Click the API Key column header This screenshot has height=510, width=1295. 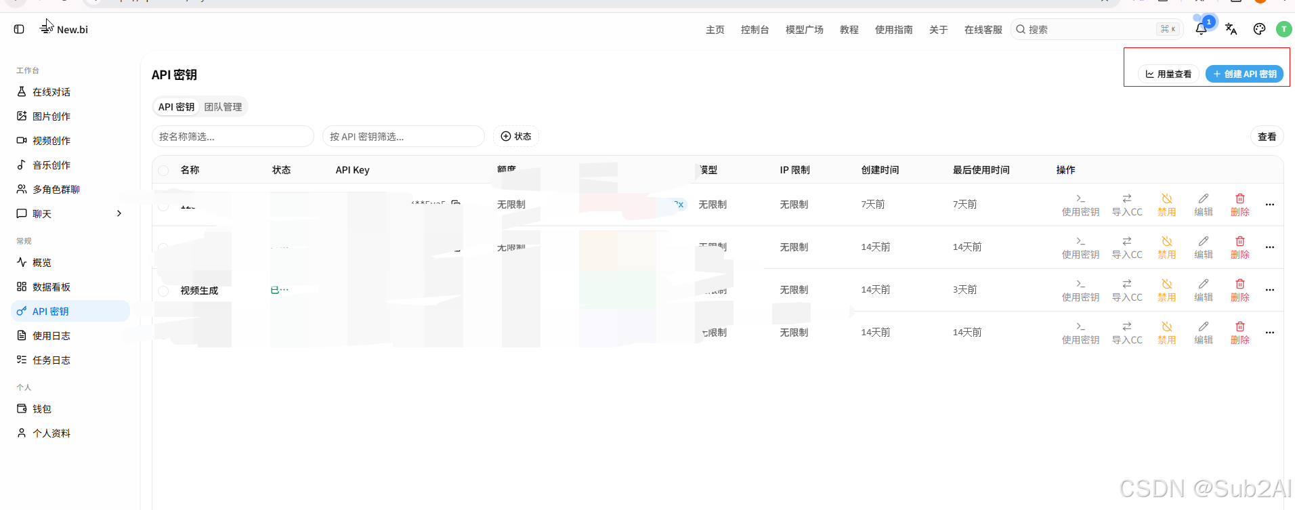pyautogui.click(x=353, y=170)
